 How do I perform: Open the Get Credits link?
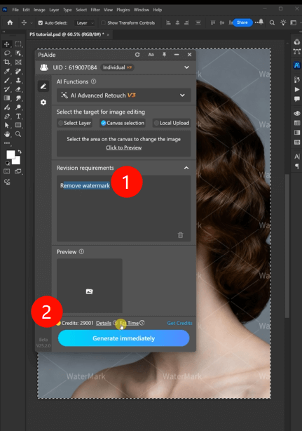pos(179,323)
